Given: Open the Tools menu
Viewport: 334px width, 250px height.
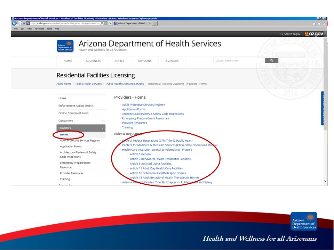Looking at the screenshot, I should pos(49,29).
